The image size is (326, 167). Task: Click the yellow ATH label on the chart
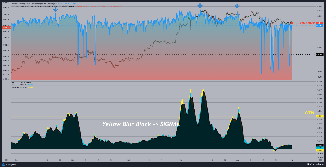tap(309, 112)
